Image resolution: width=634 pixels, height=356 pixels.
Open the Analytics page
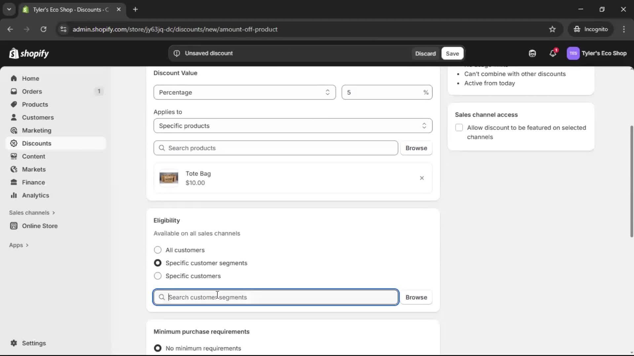35,195
